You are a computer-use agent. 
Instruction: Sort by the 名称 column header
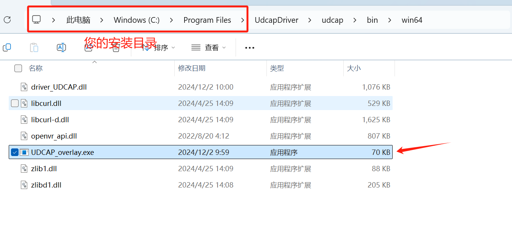coord(36,68)
